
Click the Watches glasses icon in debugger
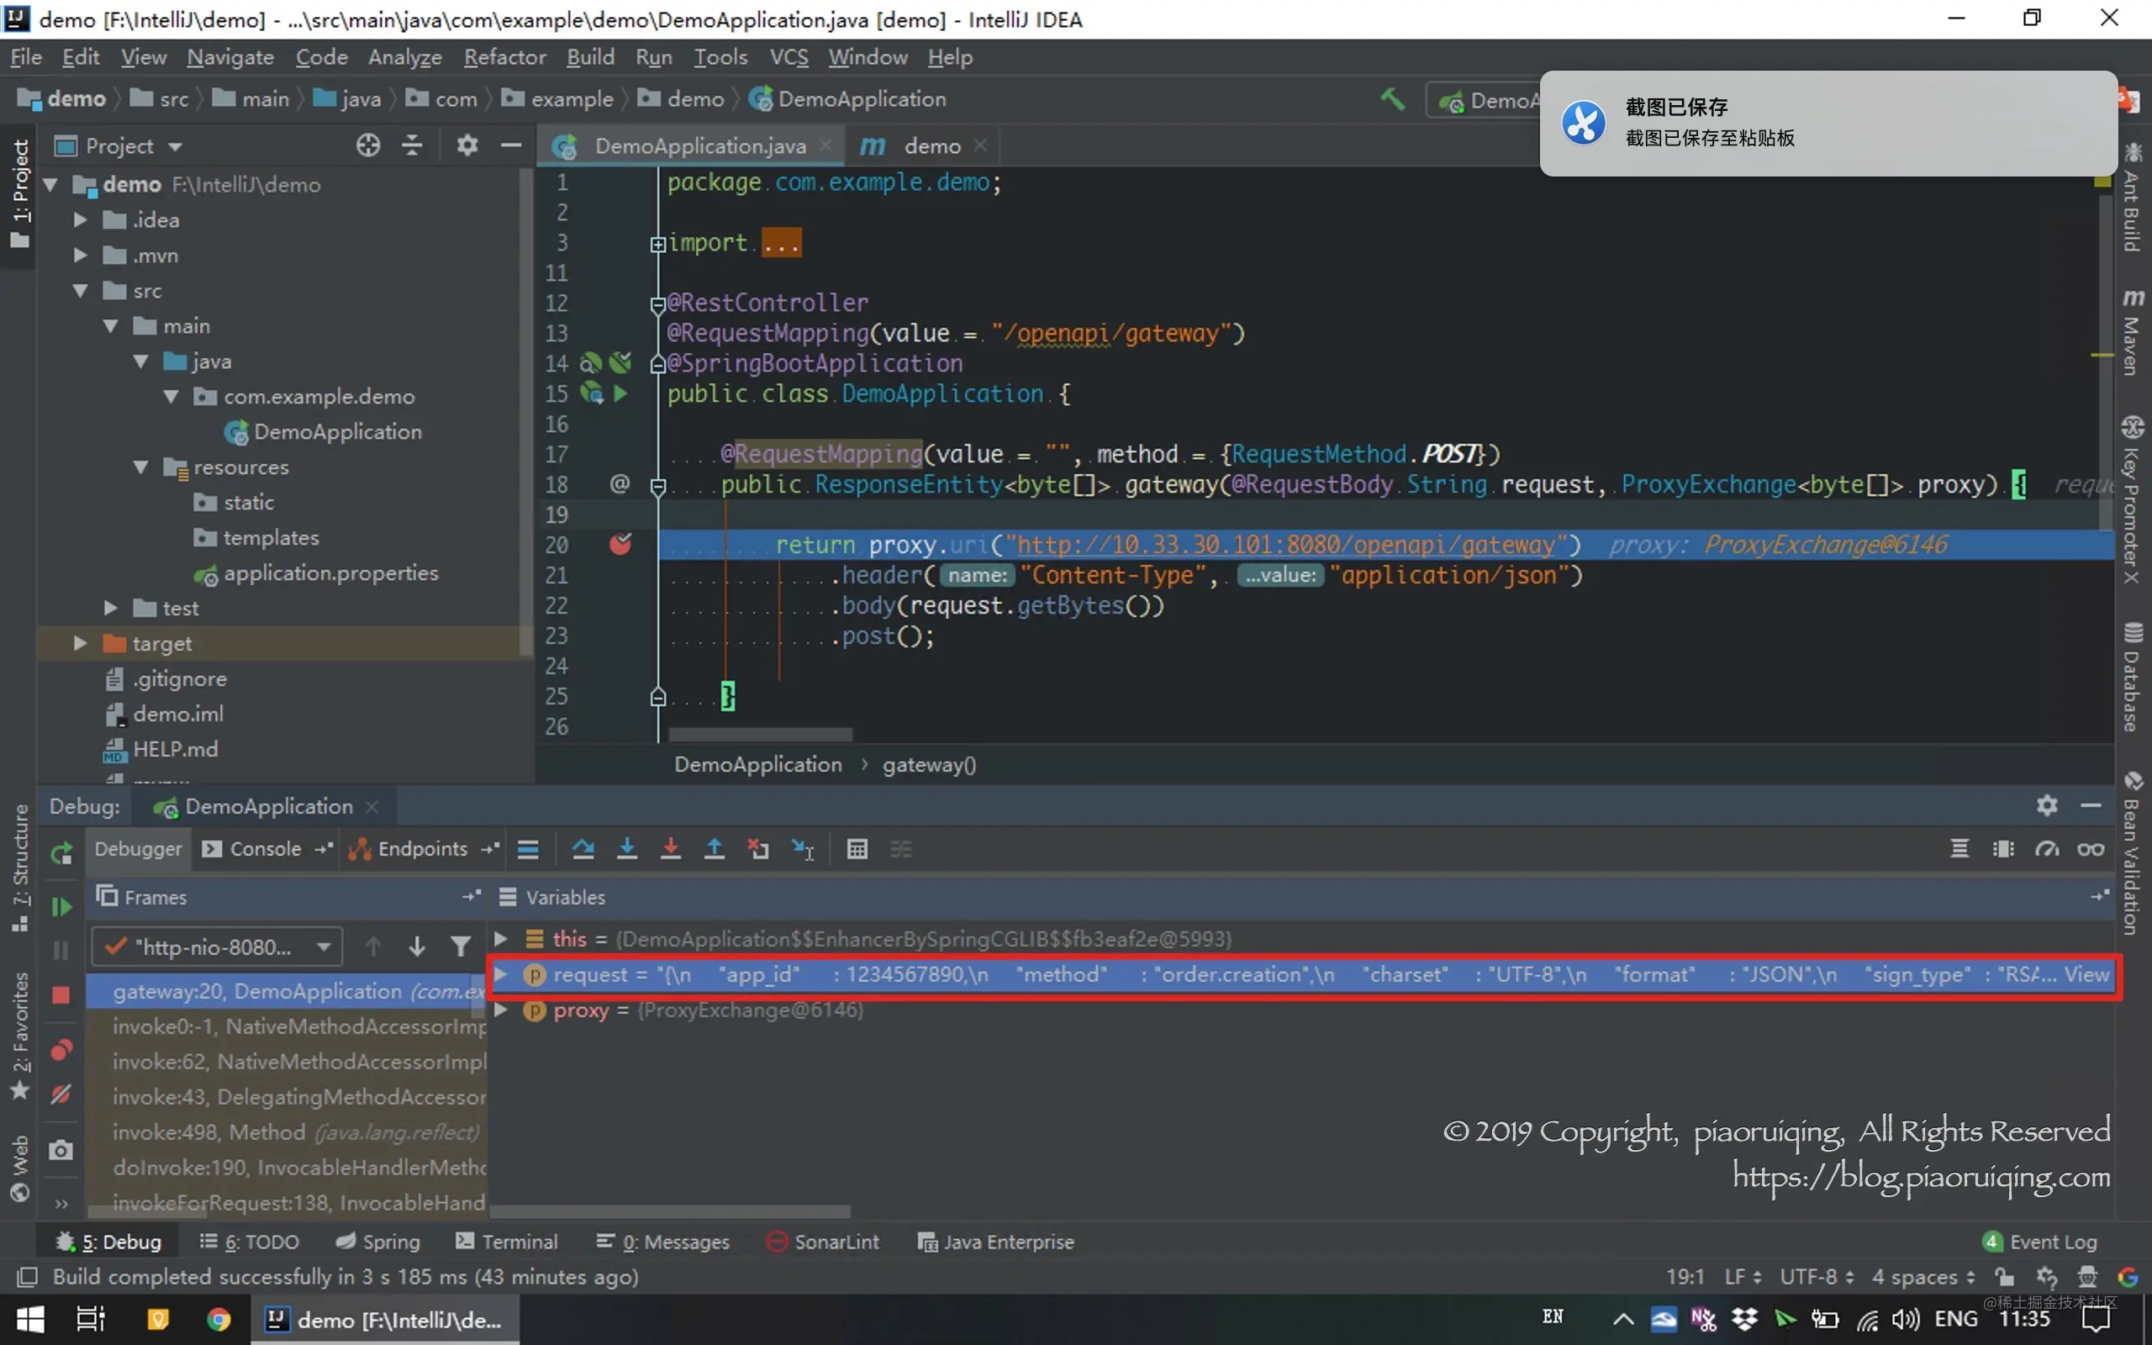click(2091, 850)
